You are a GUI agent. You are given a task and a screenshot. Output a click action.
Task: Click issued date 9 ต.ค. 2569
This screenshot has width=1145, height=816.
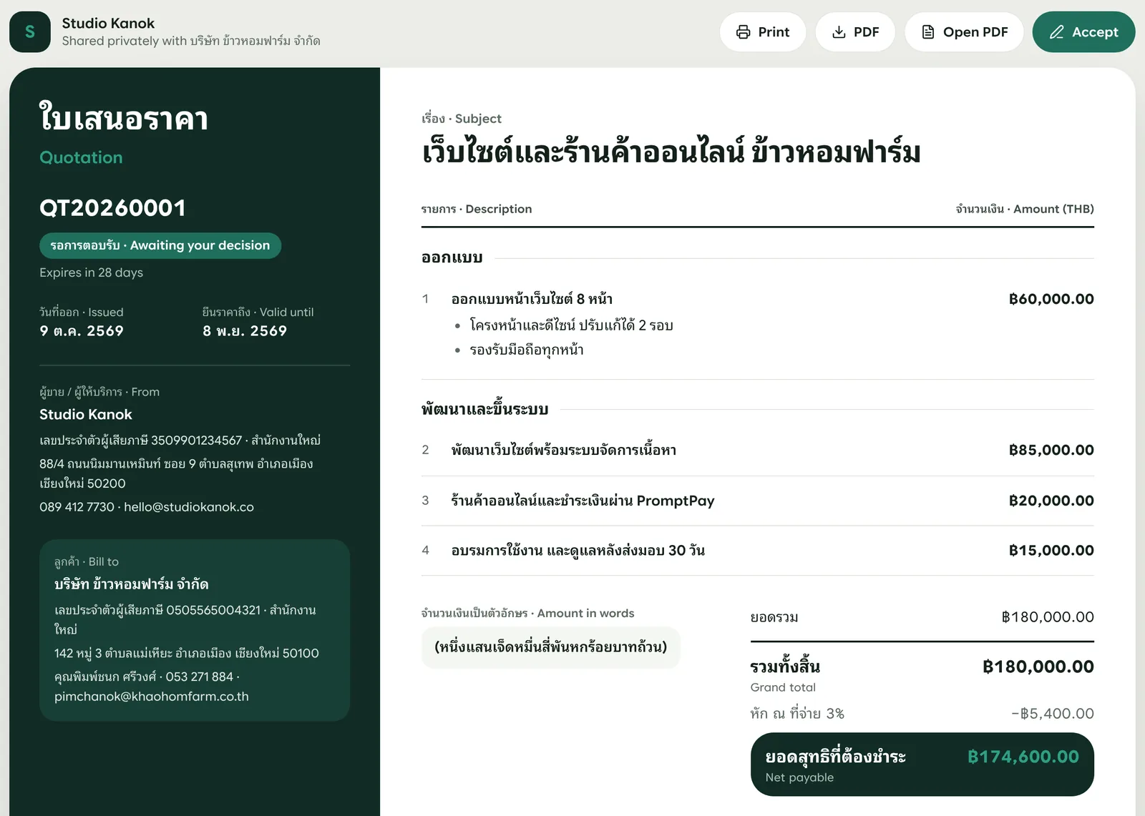(x=82, y=331)
